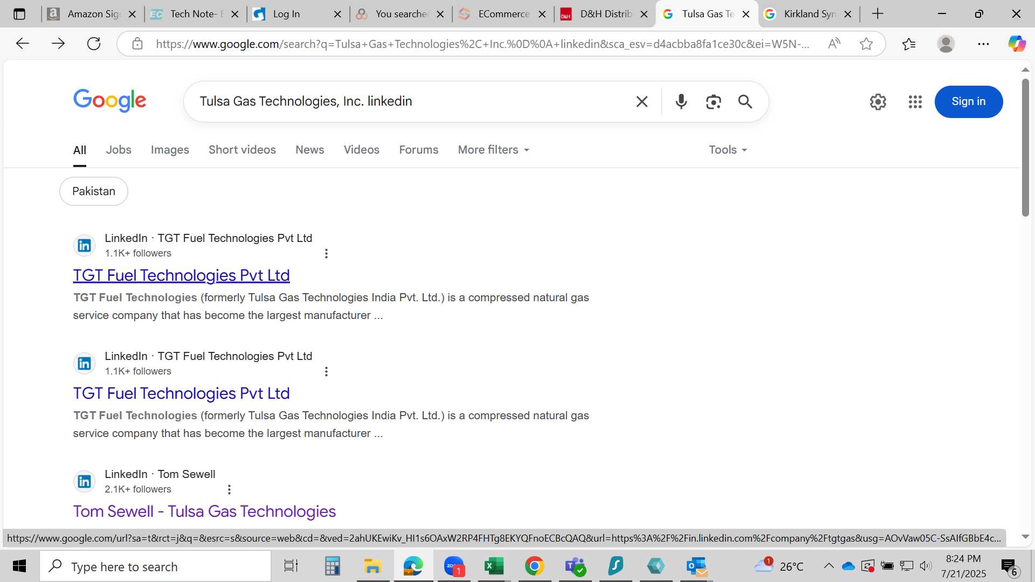
Task: Open Windows Start menu
Action: point(19,566)
